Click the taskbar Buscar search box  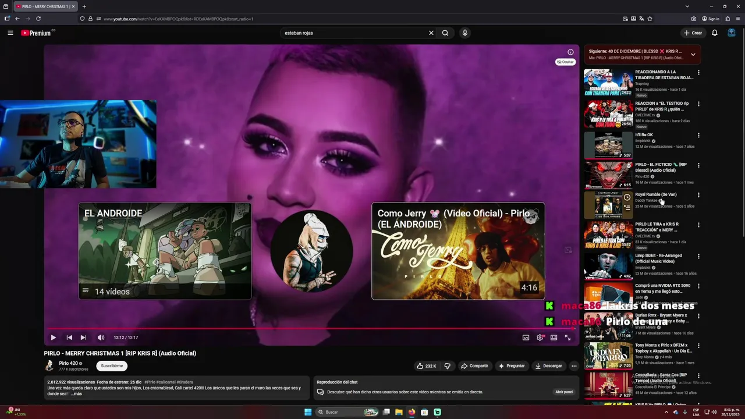click(x=347, y=412)
